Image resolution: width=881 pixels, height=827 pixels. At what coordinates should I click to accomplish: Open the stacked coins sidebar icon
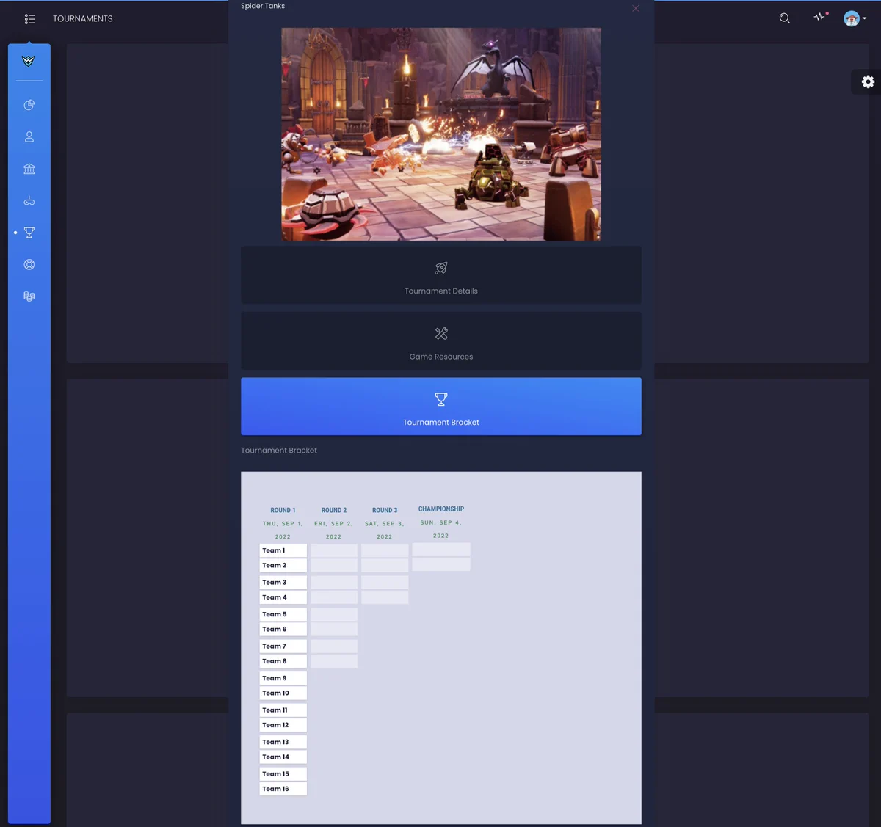29,296
